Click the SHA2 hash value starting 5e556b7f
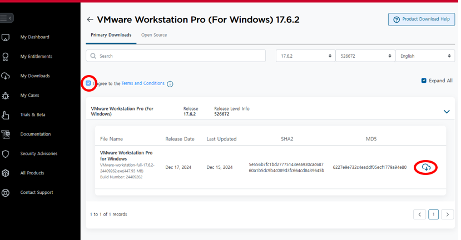 (x=286, y=167)
